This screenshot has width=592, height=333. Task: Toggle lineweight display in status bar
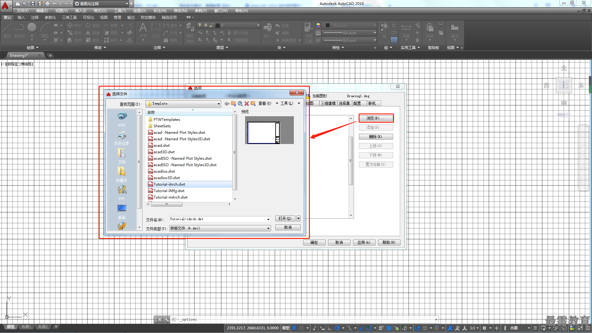(x=381, y=328)
